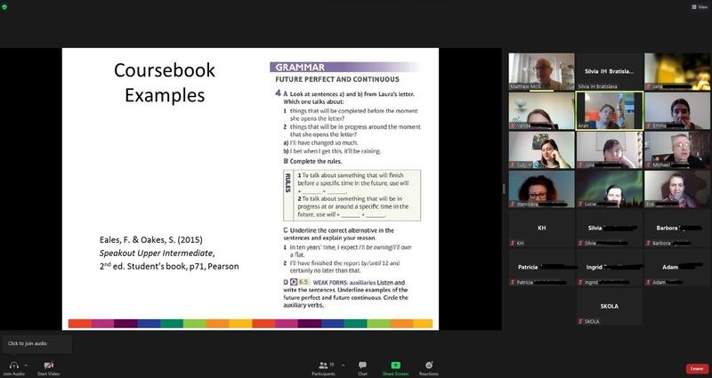Select the SKOLA participant tile

click(610, 307)
